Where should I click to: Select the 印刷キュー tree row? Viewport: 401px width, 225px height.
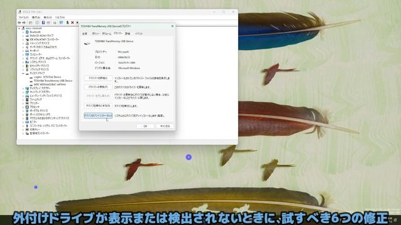35,129
